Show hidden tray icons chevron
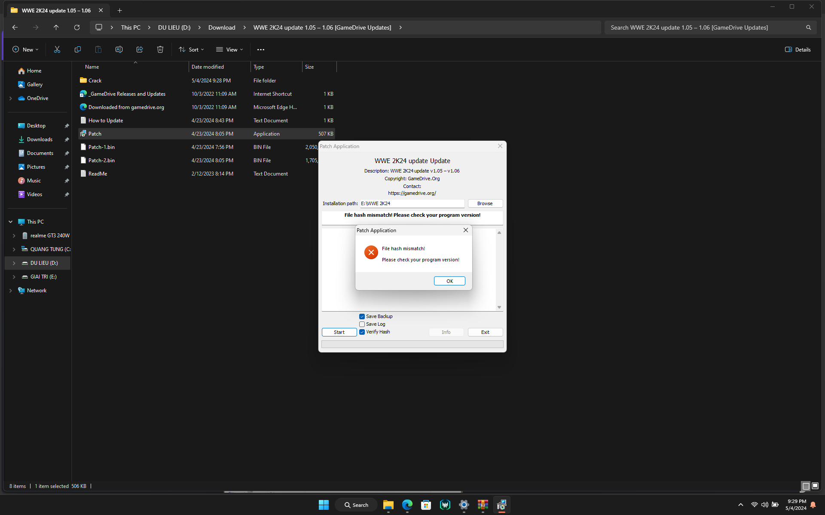825x515 pixels. click(x=740, y=505)
